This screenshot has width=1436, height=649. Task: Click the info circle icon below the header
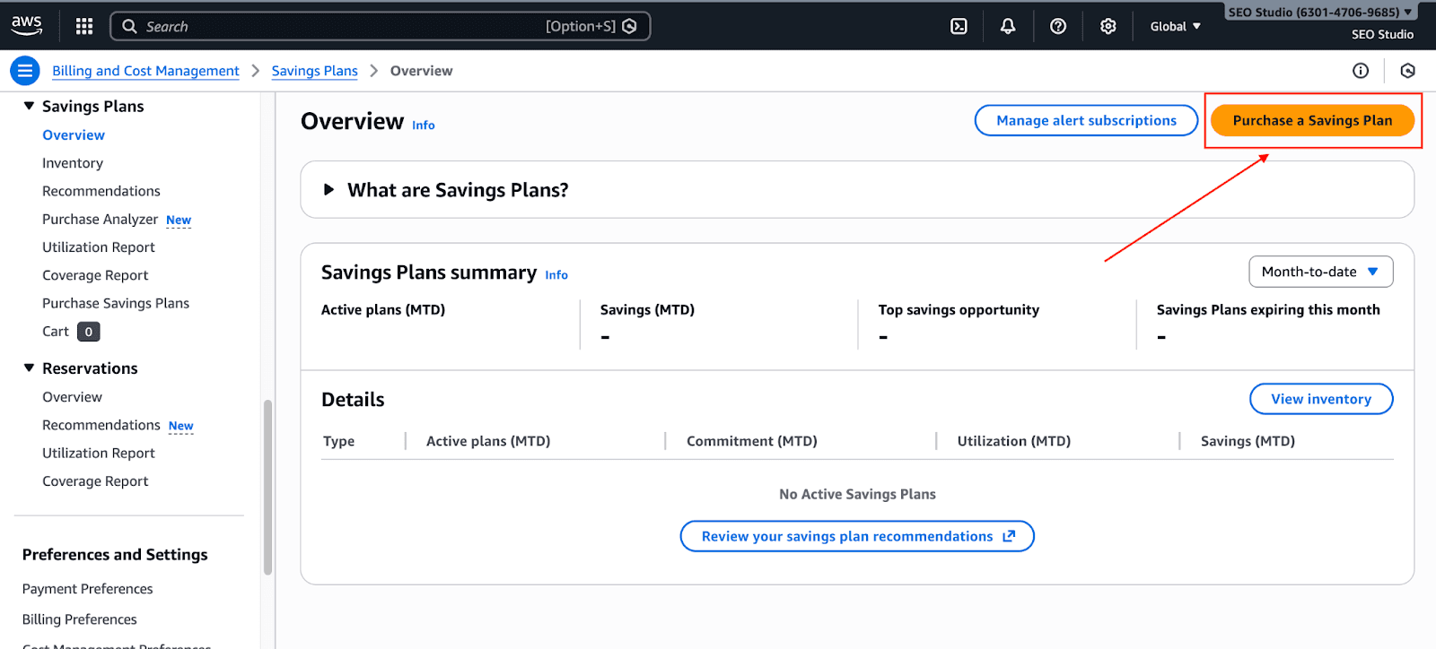coord(1361,71)
